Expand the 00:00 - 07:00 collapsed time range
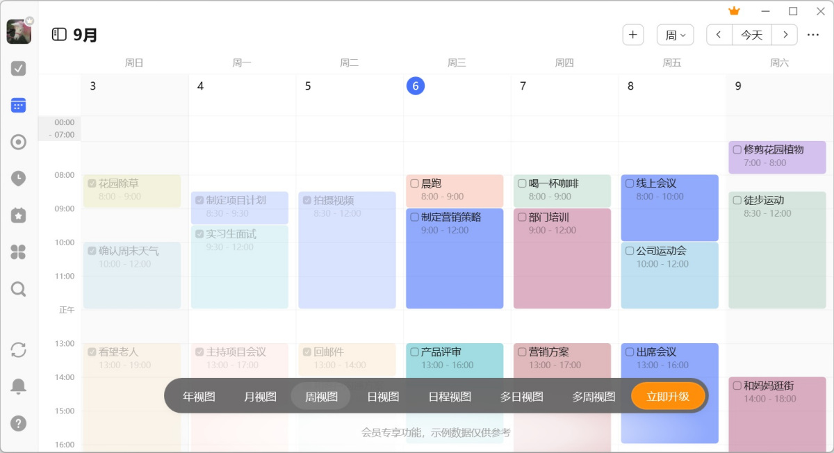This screenshot has width=834, height=453. point(60,129)
